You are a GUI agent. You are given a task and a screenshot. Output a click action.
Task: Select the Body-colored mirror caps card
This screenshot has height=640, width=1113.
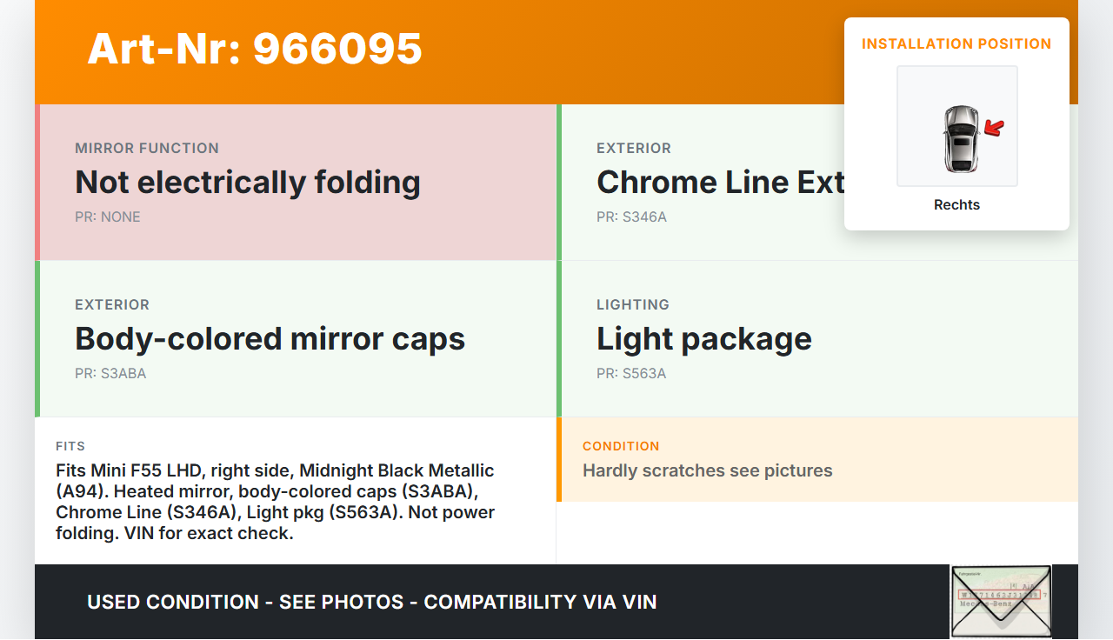tap(297, 339)
